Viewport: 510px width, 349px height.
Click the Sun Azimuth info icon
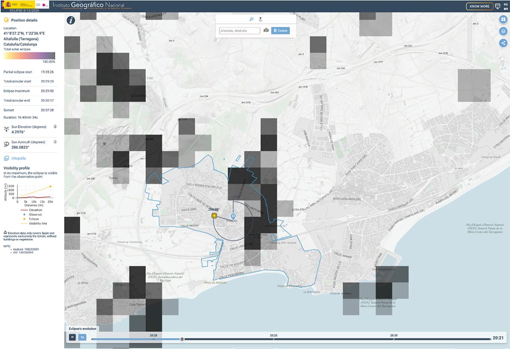[55, 142]
